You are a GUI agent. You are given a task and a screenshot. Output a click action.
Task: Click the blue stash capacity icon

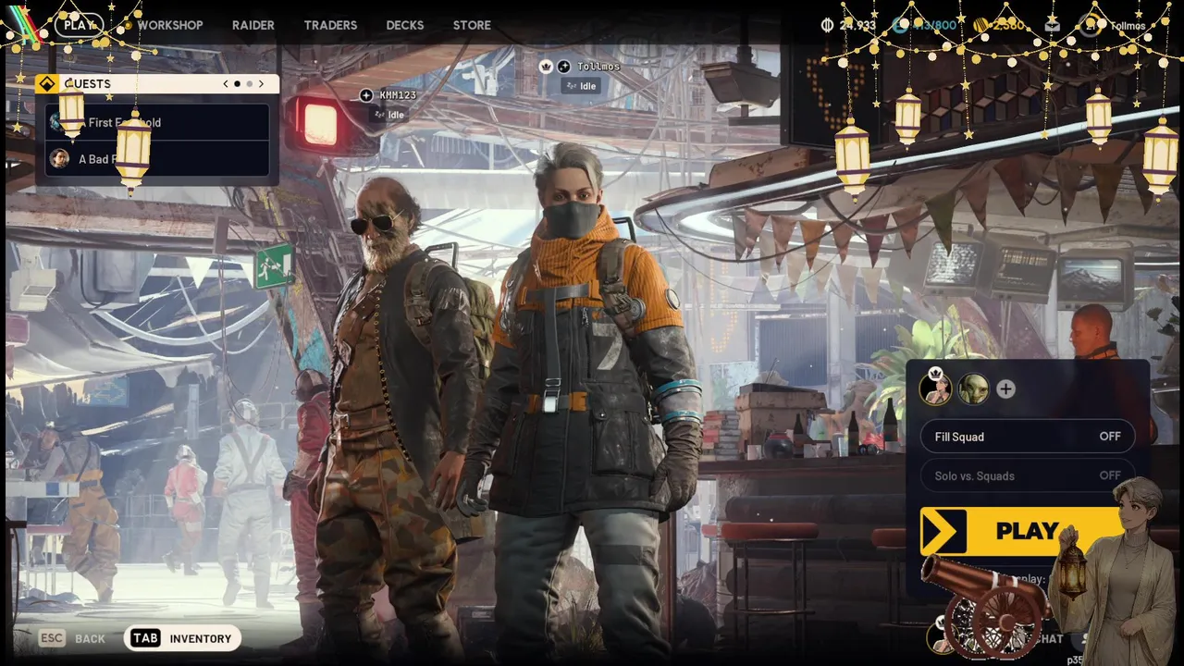pos(900,25)
